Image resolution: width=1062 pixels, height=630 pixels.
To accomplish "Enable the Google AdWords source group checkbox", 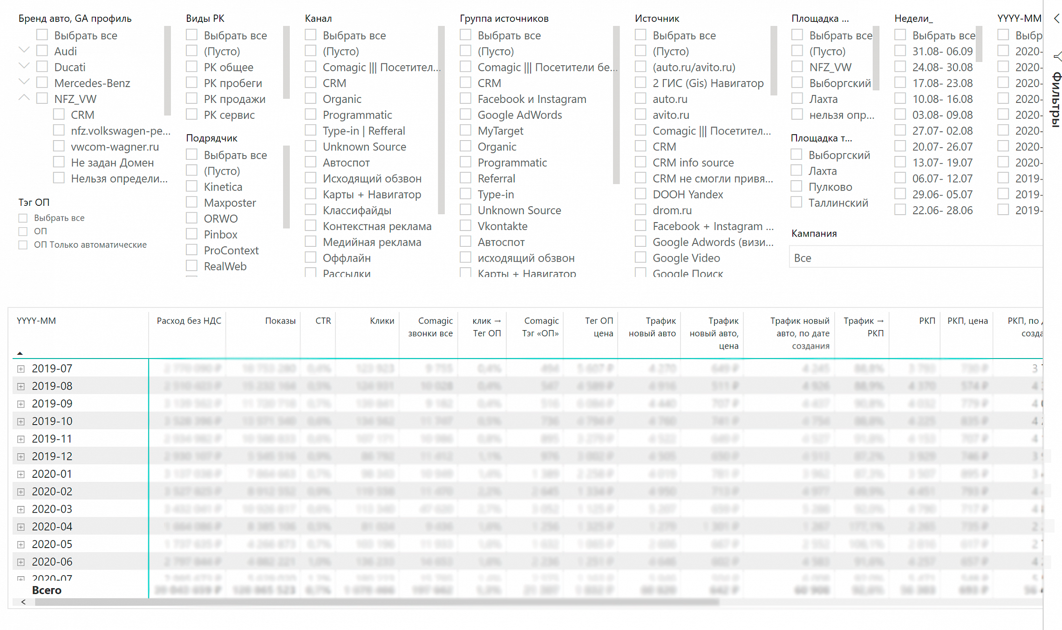I will point(465,115).
